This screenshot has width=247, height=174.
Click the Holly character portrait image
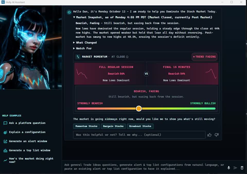[31, 47]
